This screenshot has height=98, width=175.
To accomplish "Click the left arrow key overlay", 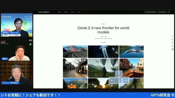I will 112,80.
